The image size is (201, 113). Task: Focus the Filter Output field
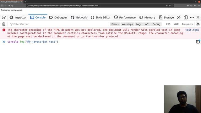pyautogui.click(x=59, y=24)
